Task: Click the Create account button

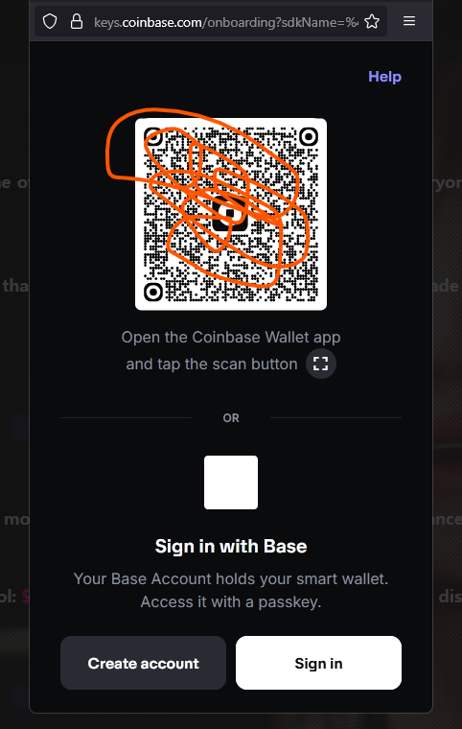Action: tap(143, 663)
